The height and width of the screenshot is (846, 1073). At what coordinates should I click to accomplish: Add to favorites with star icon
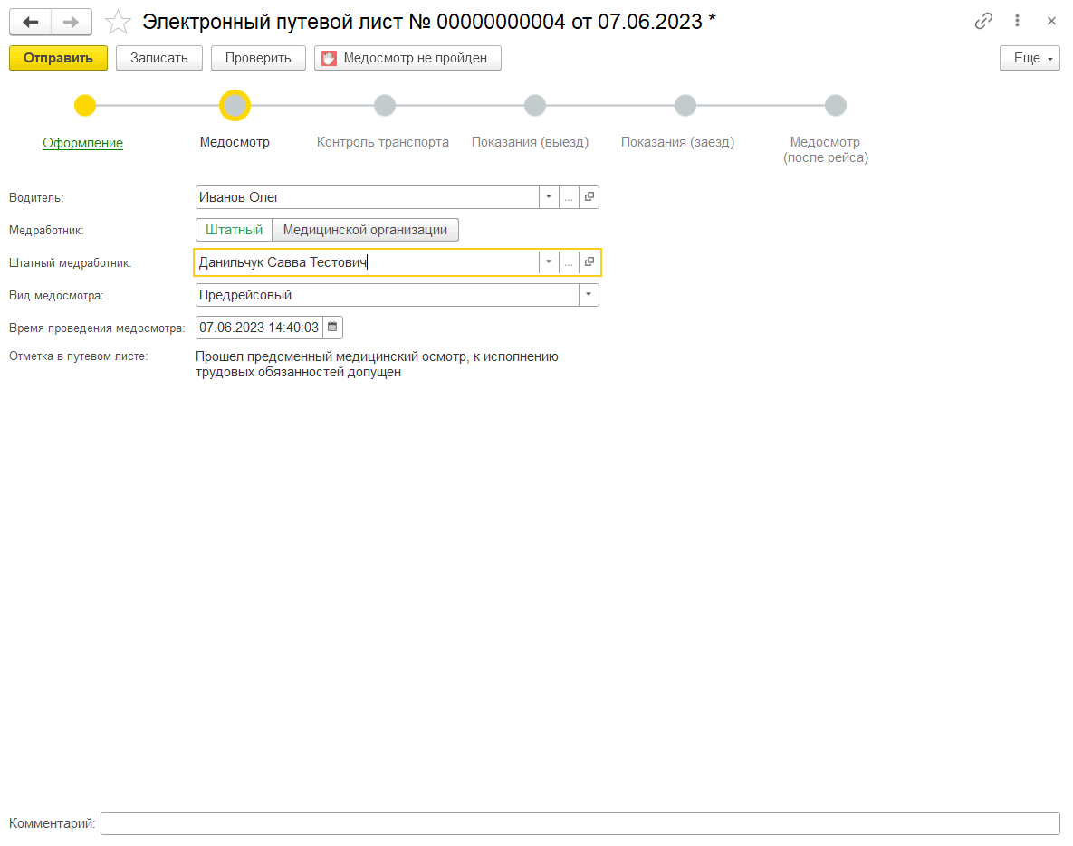[x=118, y=22]
